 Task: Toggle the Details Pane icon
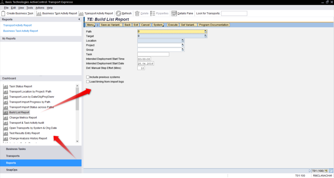(174, 13)
